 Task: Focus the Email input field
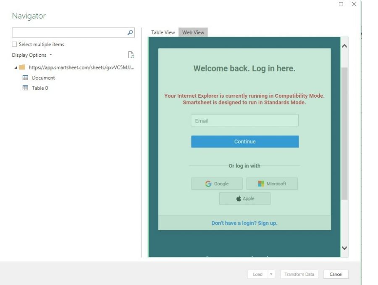click(x=245, y=120)
